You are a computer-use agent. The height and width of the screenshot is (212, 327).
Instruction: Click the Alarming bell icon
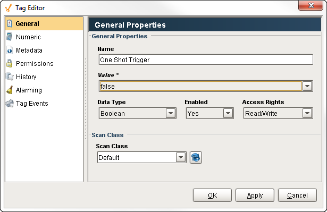click(x=10, y=90)
